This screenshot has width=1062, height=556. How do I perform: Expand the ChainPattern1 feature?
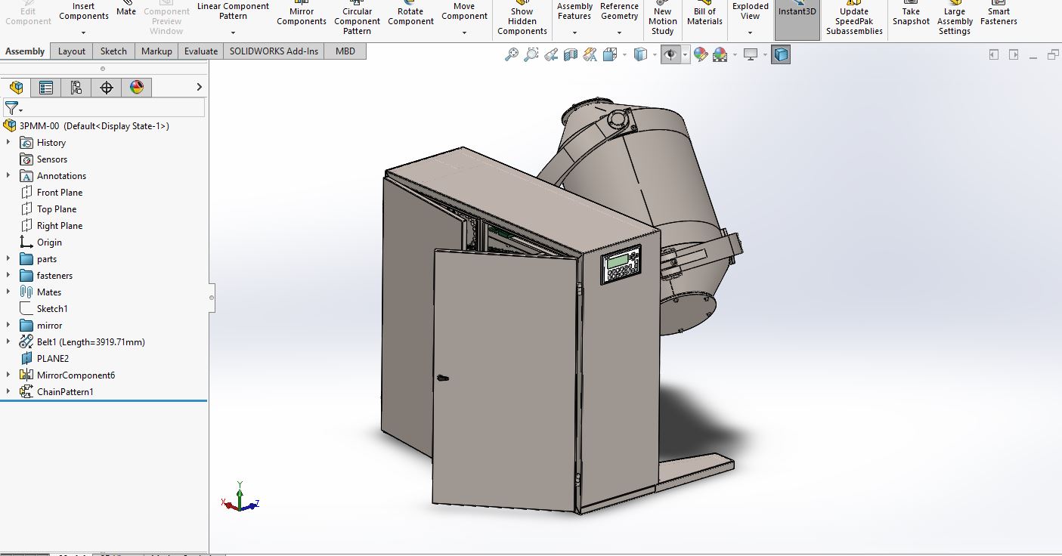[x=8, y=392]
